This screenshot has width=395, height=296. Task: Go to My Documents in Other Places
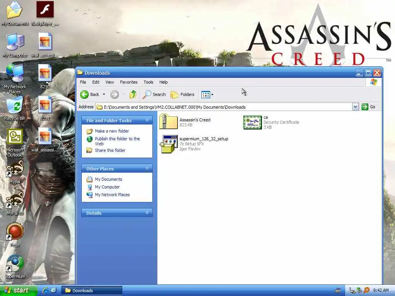point(108,179)
